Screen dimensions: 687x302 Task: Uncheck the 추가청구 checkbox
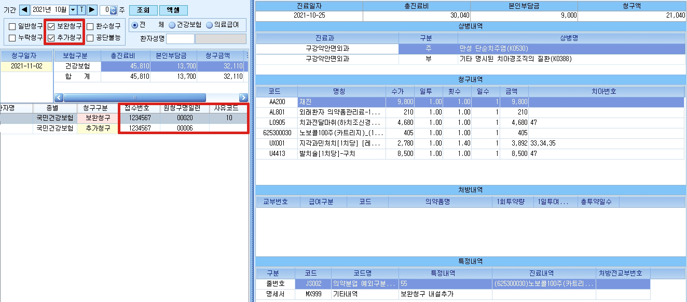51,38
